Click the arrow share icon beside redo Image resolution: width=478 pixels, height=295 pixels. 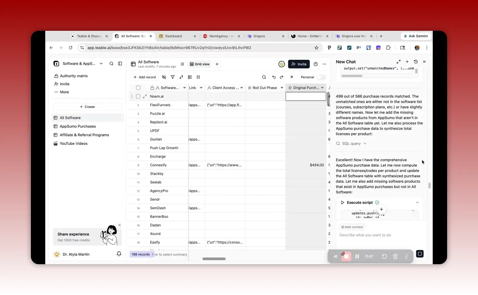[291, 77]
